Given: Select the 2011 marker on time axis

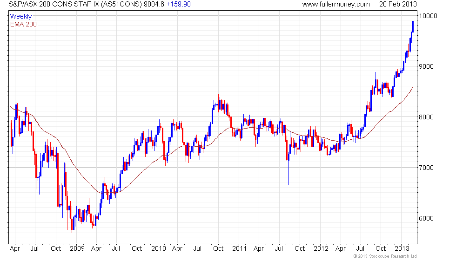Looking at the screenshot, I should pyautogui.click(x=239, y=248).
